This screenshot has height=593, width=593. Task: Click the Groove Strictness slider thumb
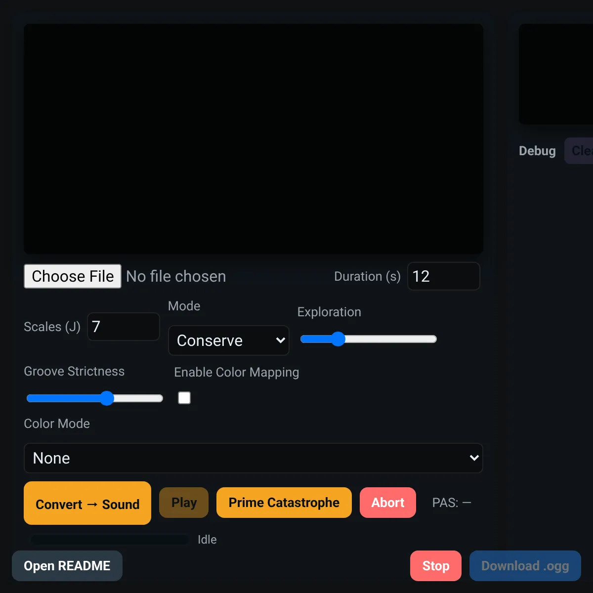pos(107,398)
